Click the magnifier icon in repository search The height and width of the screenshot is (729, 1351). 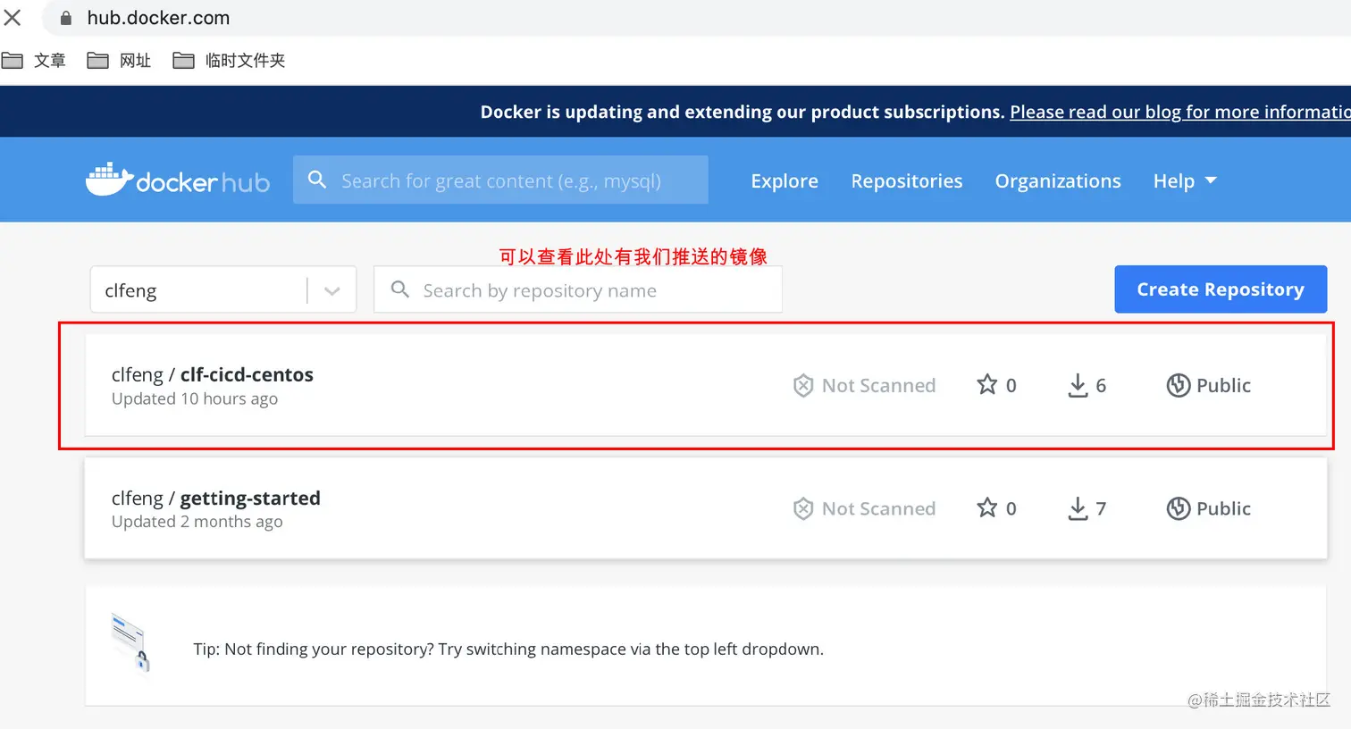pyautogui.click(x=400, y=289)
